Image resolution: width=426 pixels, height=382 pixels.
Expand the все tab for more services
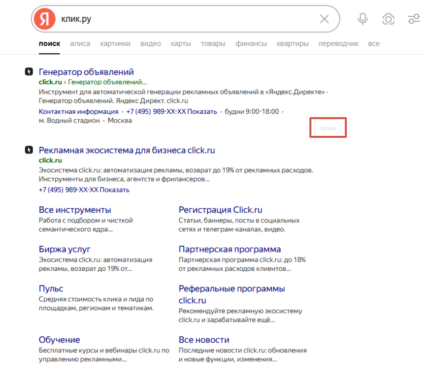pos(374,43)
